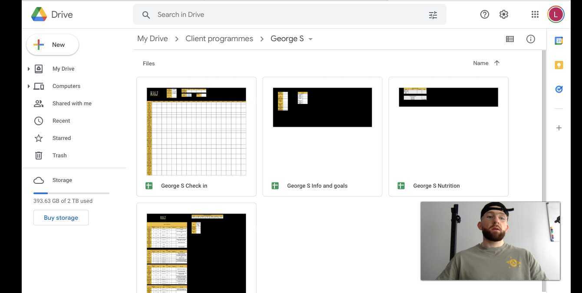Open the Google apps grid

pos(535,14)
